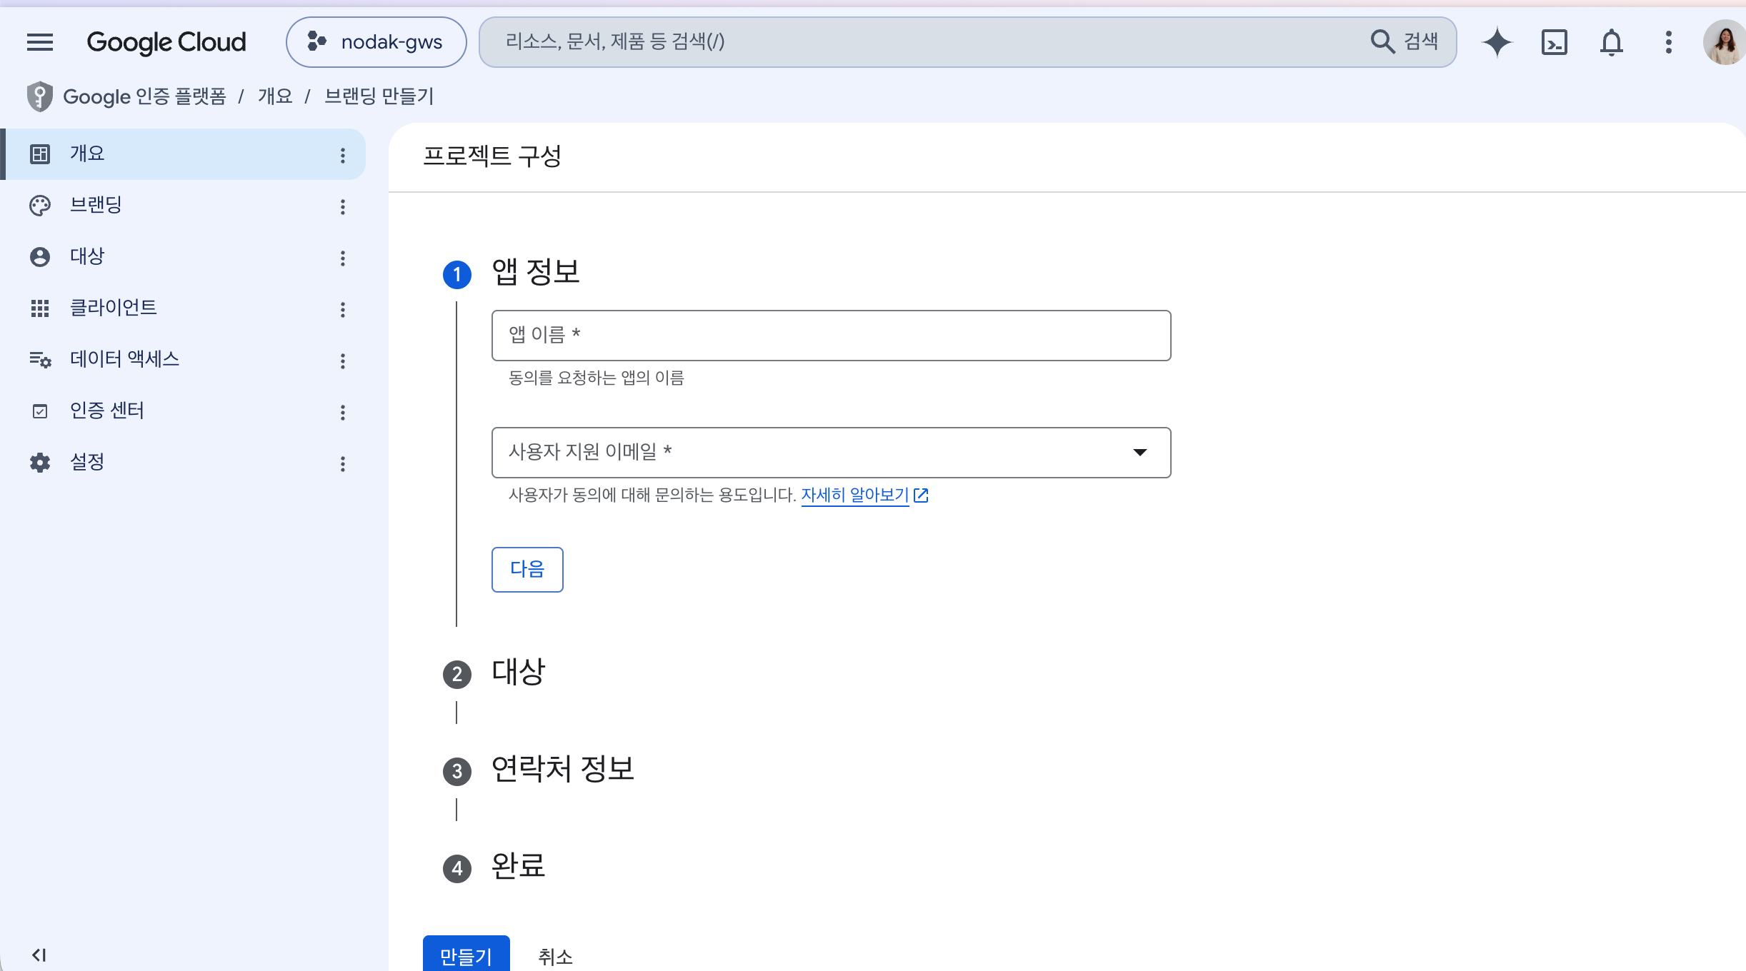
Task: Click the 다음 button
Action: tap(527, 570)
